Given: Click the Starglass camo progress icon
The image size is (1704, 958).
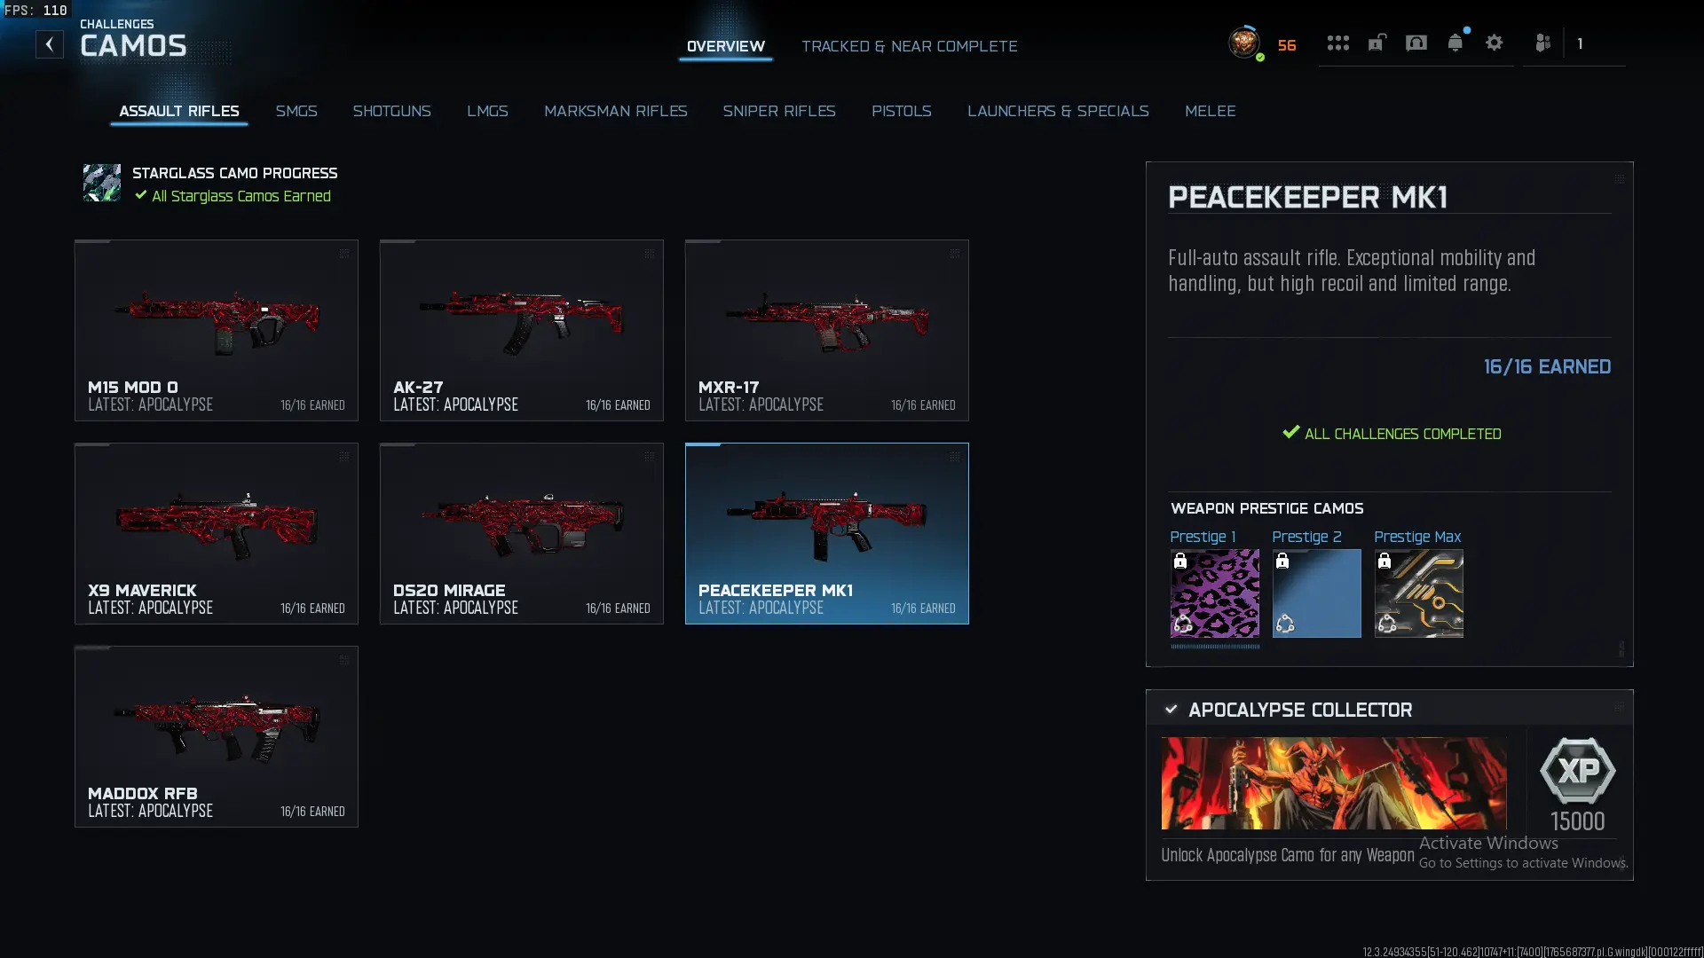Looking at the screenshot, I should 102,183.
